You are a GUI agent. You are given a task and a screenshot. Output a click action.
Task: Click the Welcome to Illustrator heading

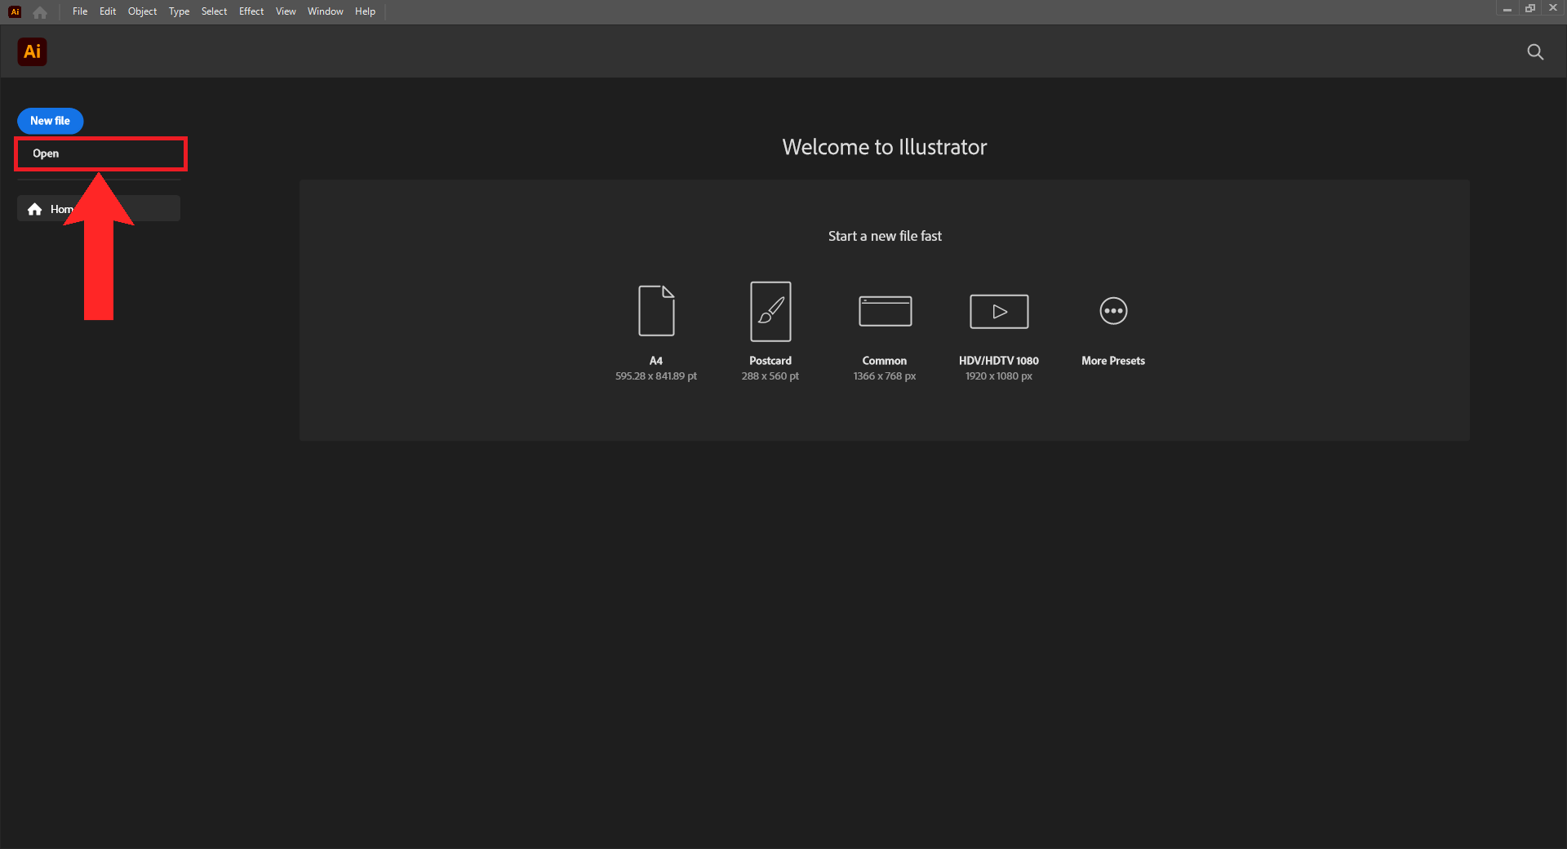coord(885,147)
